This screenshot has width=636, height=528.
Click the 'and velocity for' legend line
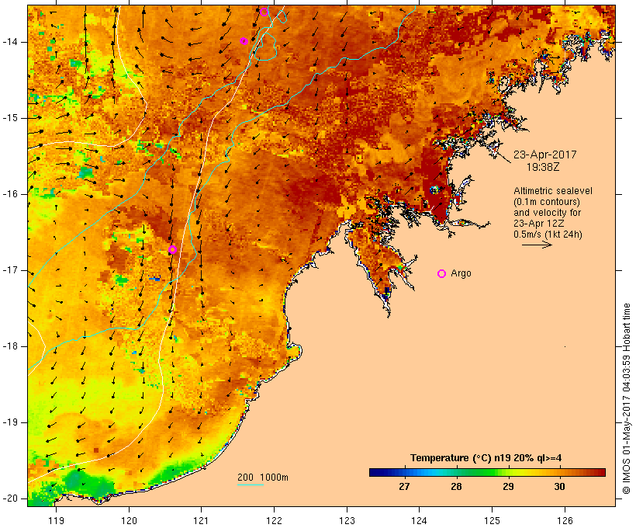(x=547, y=213)
